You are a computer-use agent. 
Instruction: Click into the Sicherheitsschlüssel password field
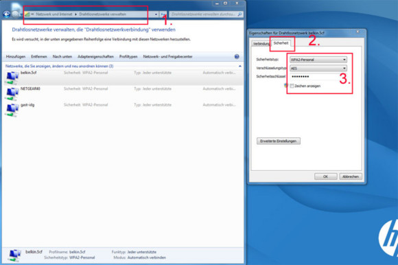[x=318, y=76]
